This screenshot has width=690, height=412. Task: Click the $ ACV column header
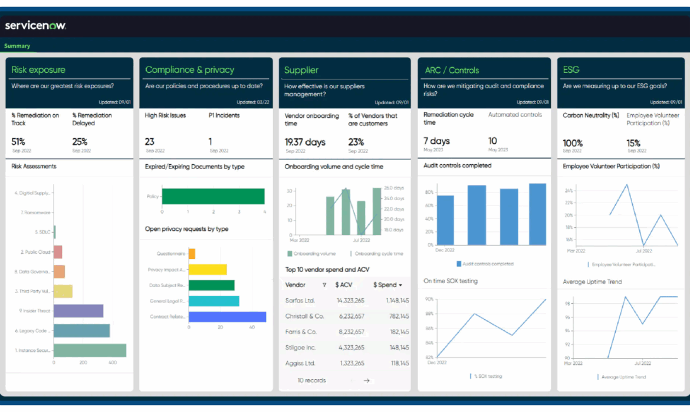coord(344,285)
